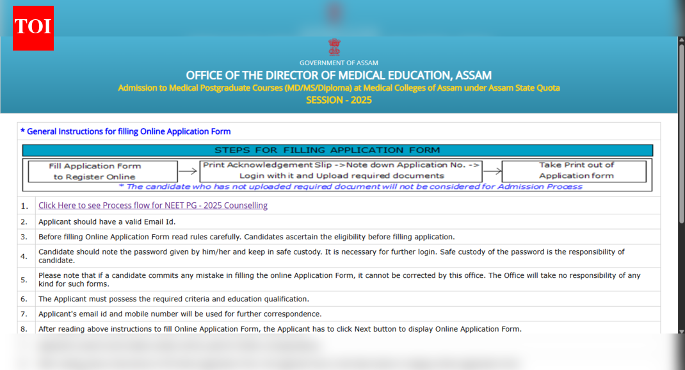The height and width of the screenshot is (370, 685).
Task: Click the General Instructions heading
Action: pyautogui.click(x=128, y=131)
